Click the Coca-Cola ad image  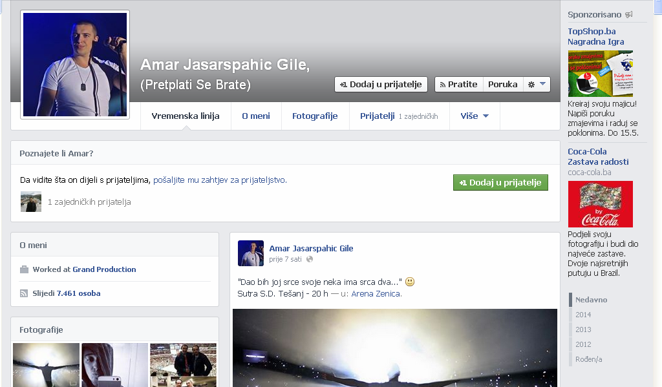click(600, 204)
